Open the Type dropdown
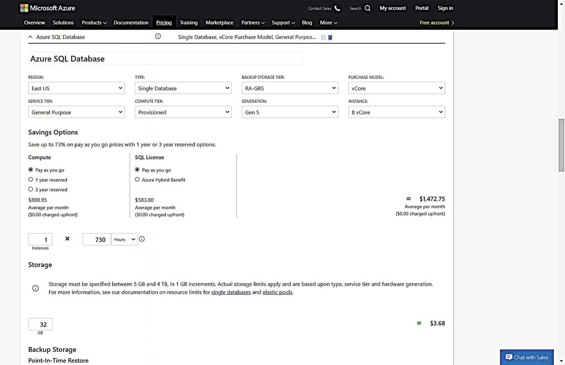Viewport: 565px width, 365px height. click(183, 88)
